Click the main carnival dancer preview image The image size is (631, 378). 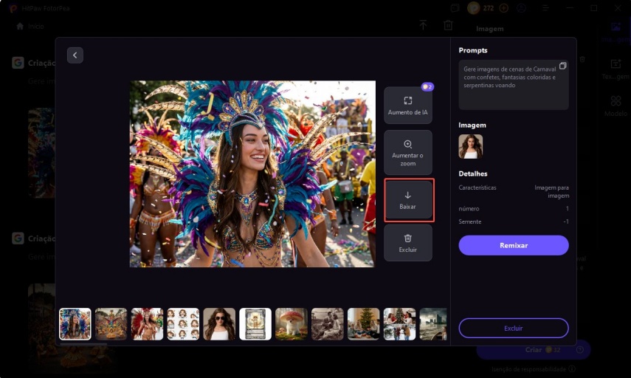(252, 174)
